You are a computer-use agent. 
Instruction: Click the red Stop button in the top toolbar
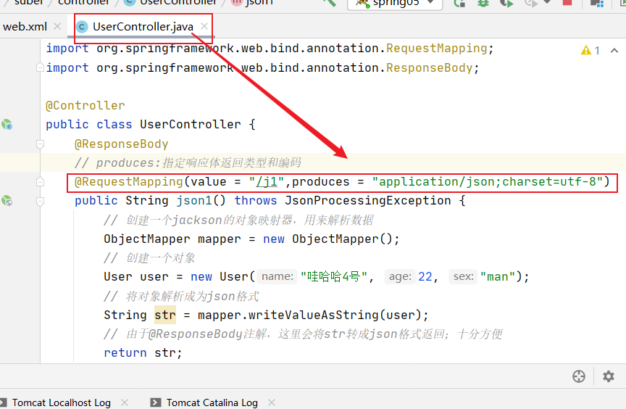[567, 3]
